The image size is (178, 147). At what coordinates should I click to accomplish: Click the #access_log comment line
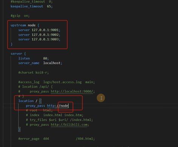[x=57, y=82]
